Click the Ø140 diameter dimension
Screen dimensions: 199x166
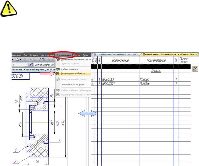coord(63,122)
